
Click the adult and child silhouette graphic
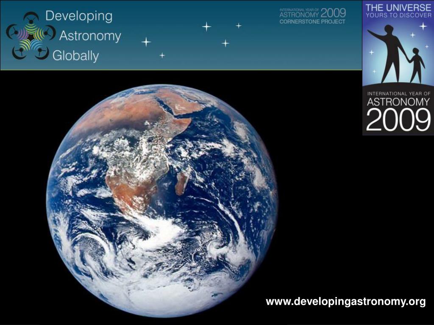click(397, 54)
